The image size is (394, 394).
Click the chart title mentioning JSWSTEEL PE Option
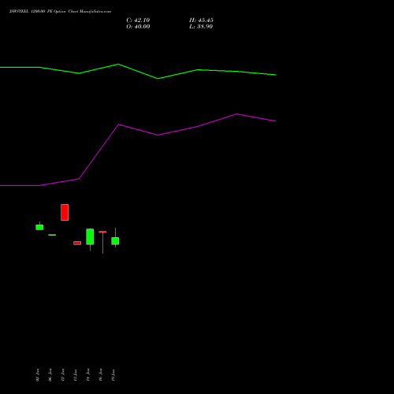(60, 11)
